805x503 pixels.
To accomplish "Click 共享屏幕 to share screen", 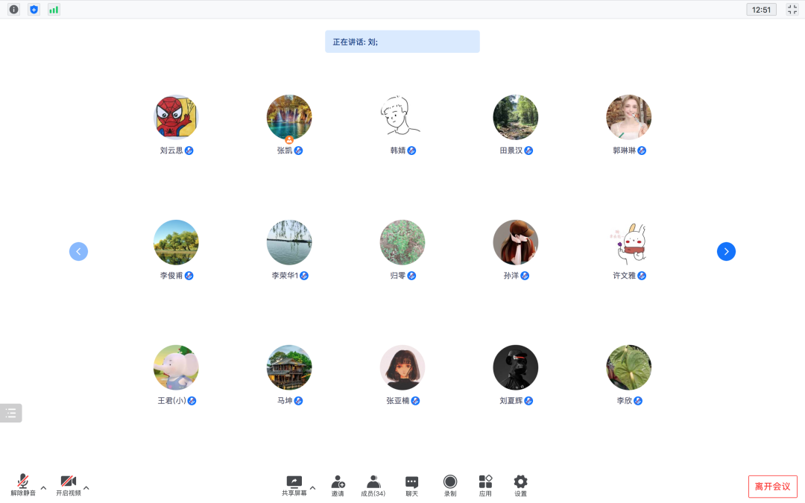I will click(x=294, y=485).
